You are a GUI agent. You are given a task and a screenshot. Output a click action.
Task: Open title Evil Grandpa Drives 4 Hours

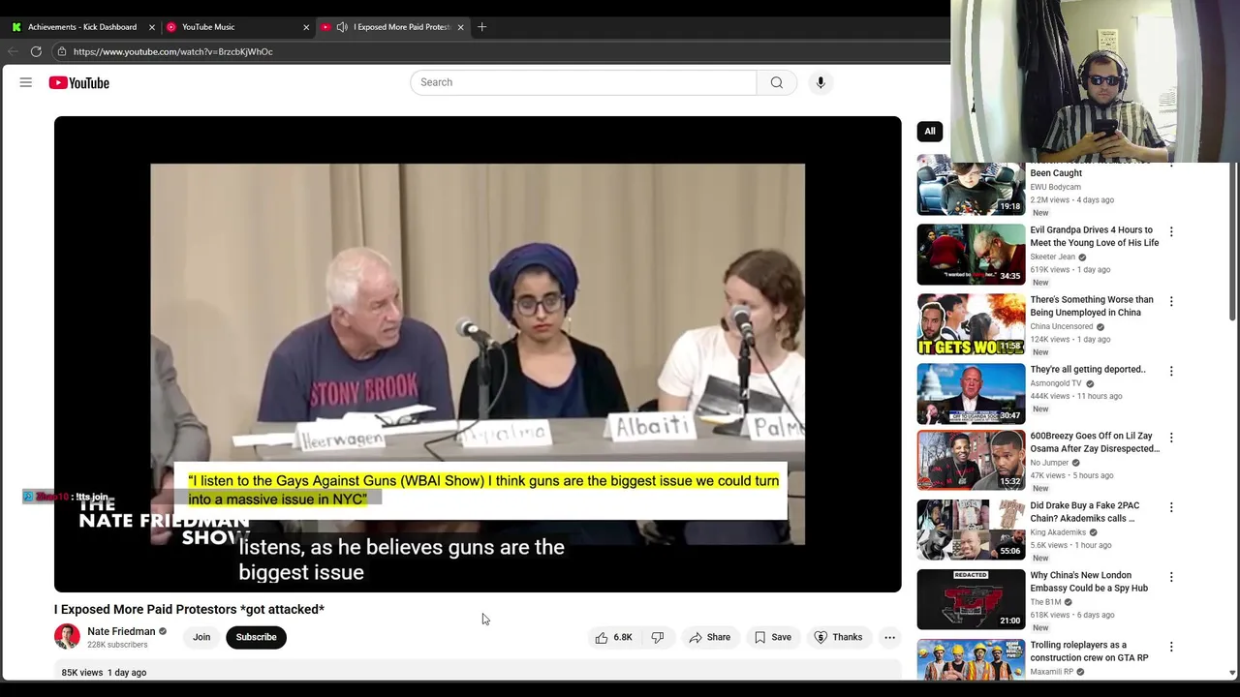point(1094,236)
